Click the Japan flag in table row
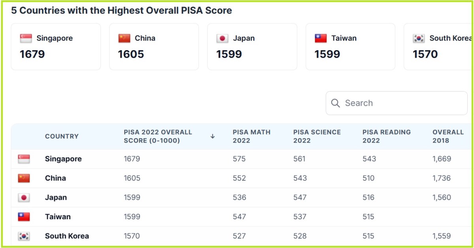This screenshot has height=248, width=474. pyautogui.click(x=24, y=197)
